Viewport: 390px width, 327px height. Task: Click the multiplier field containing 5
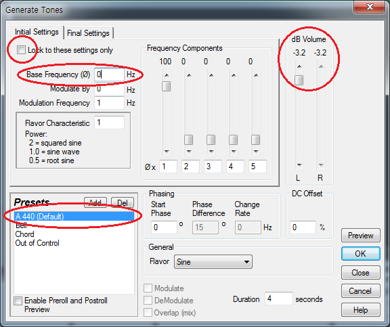(257, 167)
